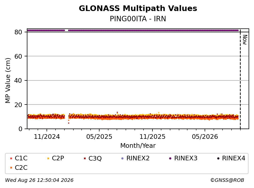Screen dimensions: 254x188
Task: Click the RINEX4 legend dot
Action: [218, 158]
